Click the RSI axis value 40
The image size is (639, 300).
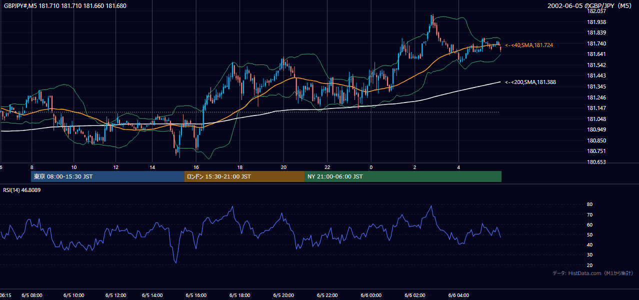(x=589, y=244)
